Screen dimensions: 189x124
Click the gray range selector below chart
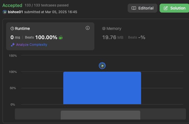coord(101,115)
